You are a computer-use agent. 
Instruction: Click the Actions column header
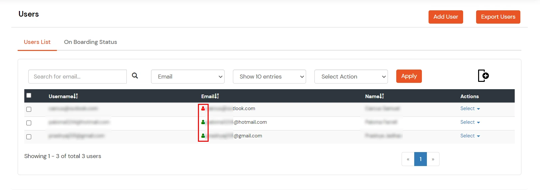click(x=469, y=96)
